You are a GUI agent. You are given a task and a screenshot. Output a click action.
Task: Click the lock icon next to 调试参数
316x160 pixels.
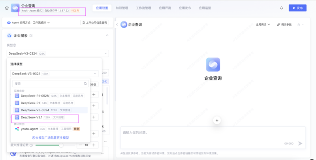tap(299, 25)
